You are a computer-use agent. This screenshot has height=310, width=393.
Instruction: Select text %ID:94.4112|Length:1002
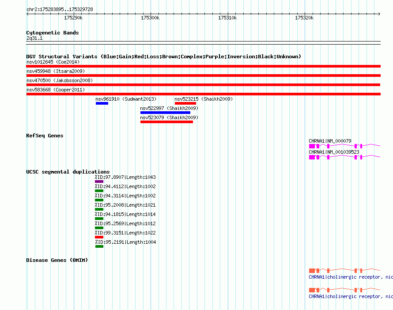[125, 186]
